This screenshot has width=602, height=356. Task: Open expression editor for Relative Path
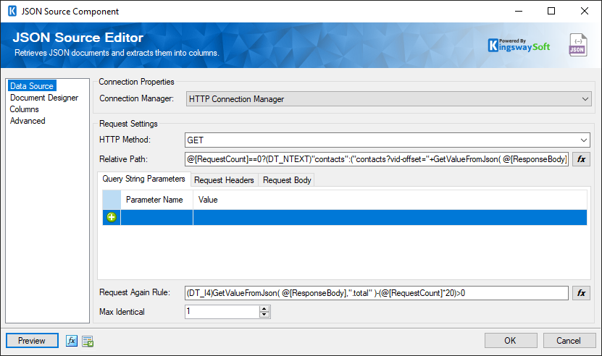(581, 159)
